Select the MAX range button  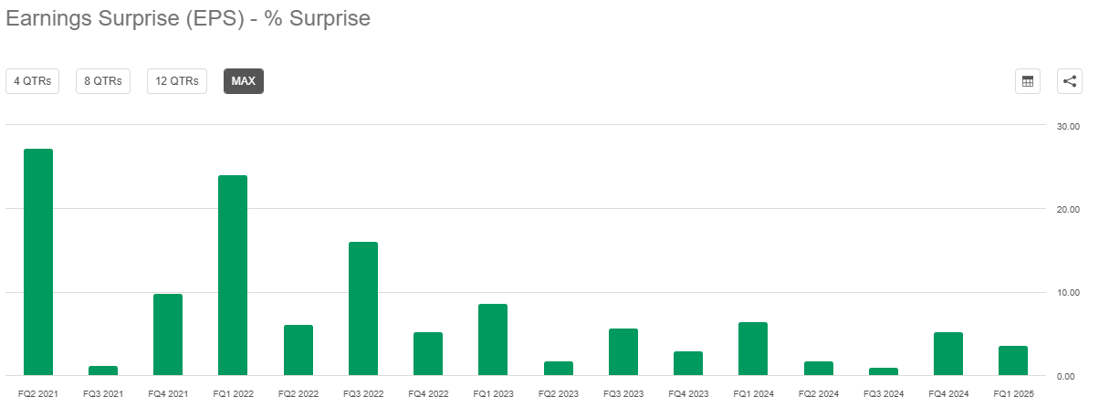[244, 81]
